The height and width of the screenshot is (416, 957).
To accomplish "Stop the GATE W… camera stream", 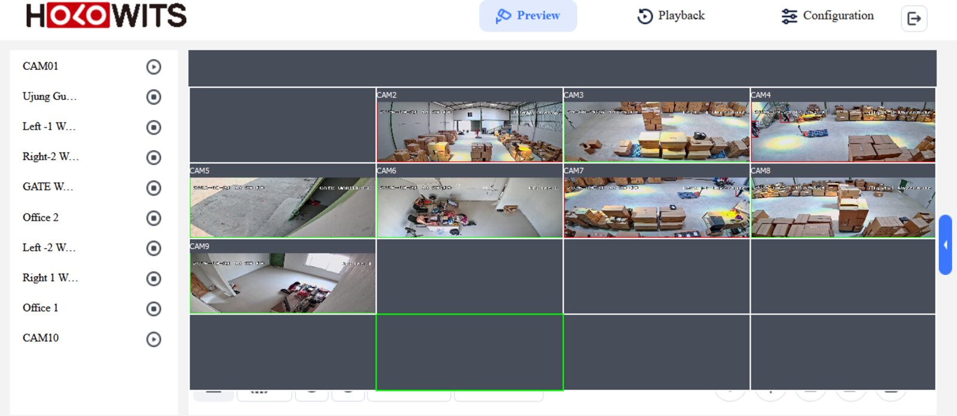I will pos(154,188).
